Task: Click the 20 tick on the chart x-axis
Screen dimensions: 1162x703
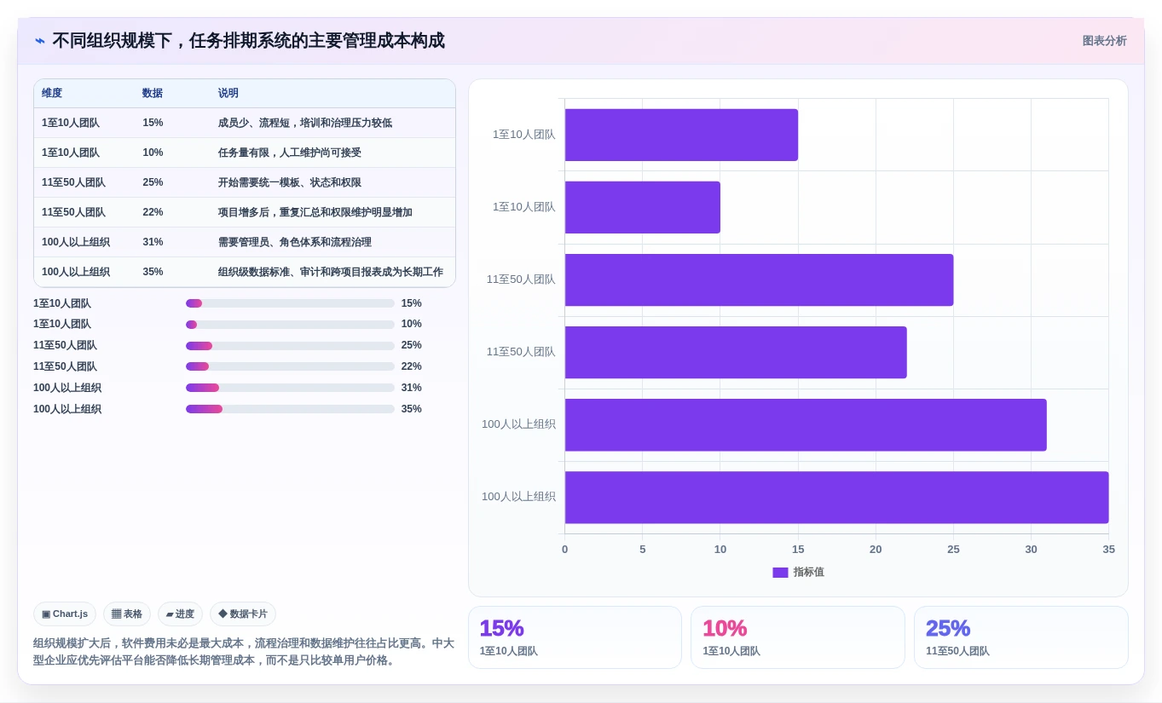Action: coord(876,550)
